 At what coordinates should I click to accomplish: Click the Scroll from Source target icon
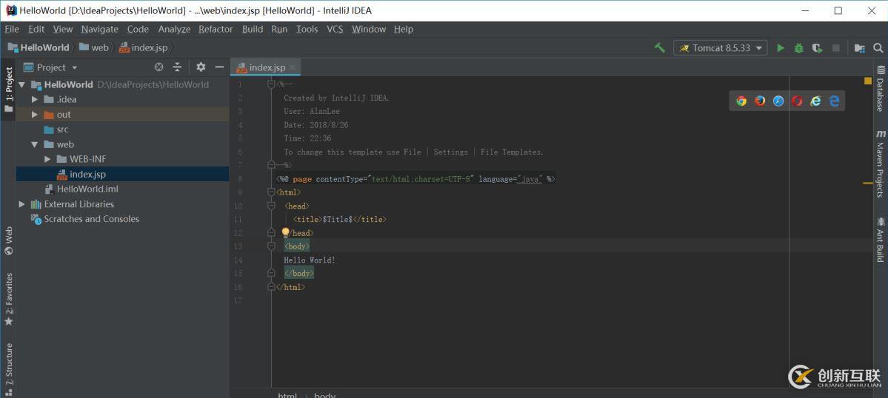pyautogui.click(x=159, y=67)
